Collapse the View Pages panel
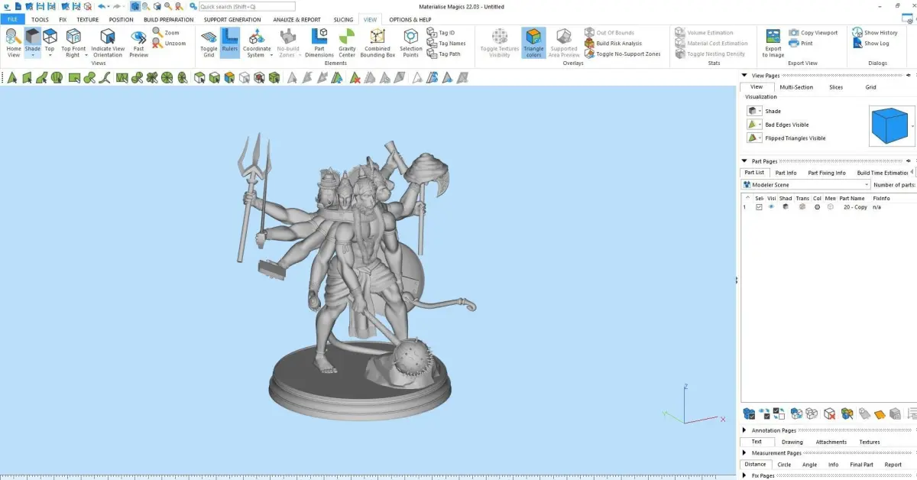The width and height of the screenshot is (917, 480). point(745,76)
